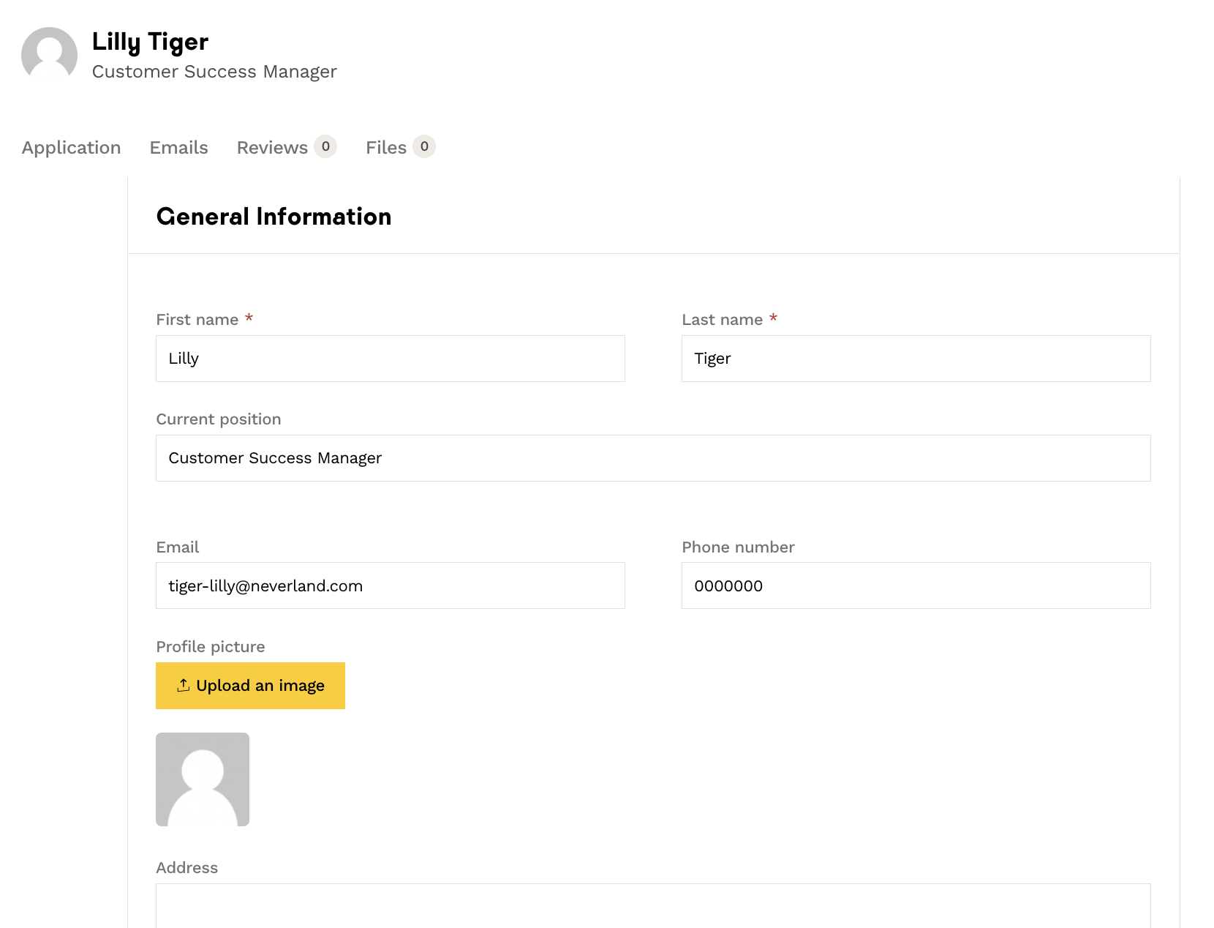Click the General Information section heading
This screenshot has width=1214, height=928.
coord(274,217)
